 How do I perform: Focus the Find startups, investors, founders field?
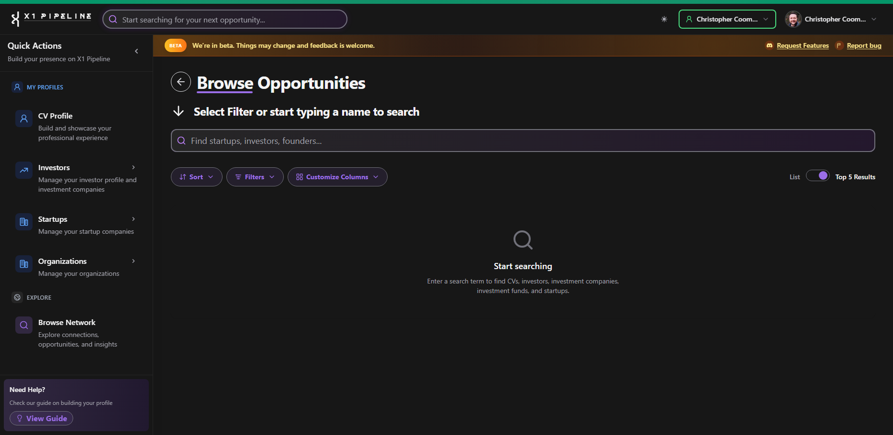(523, 141)
